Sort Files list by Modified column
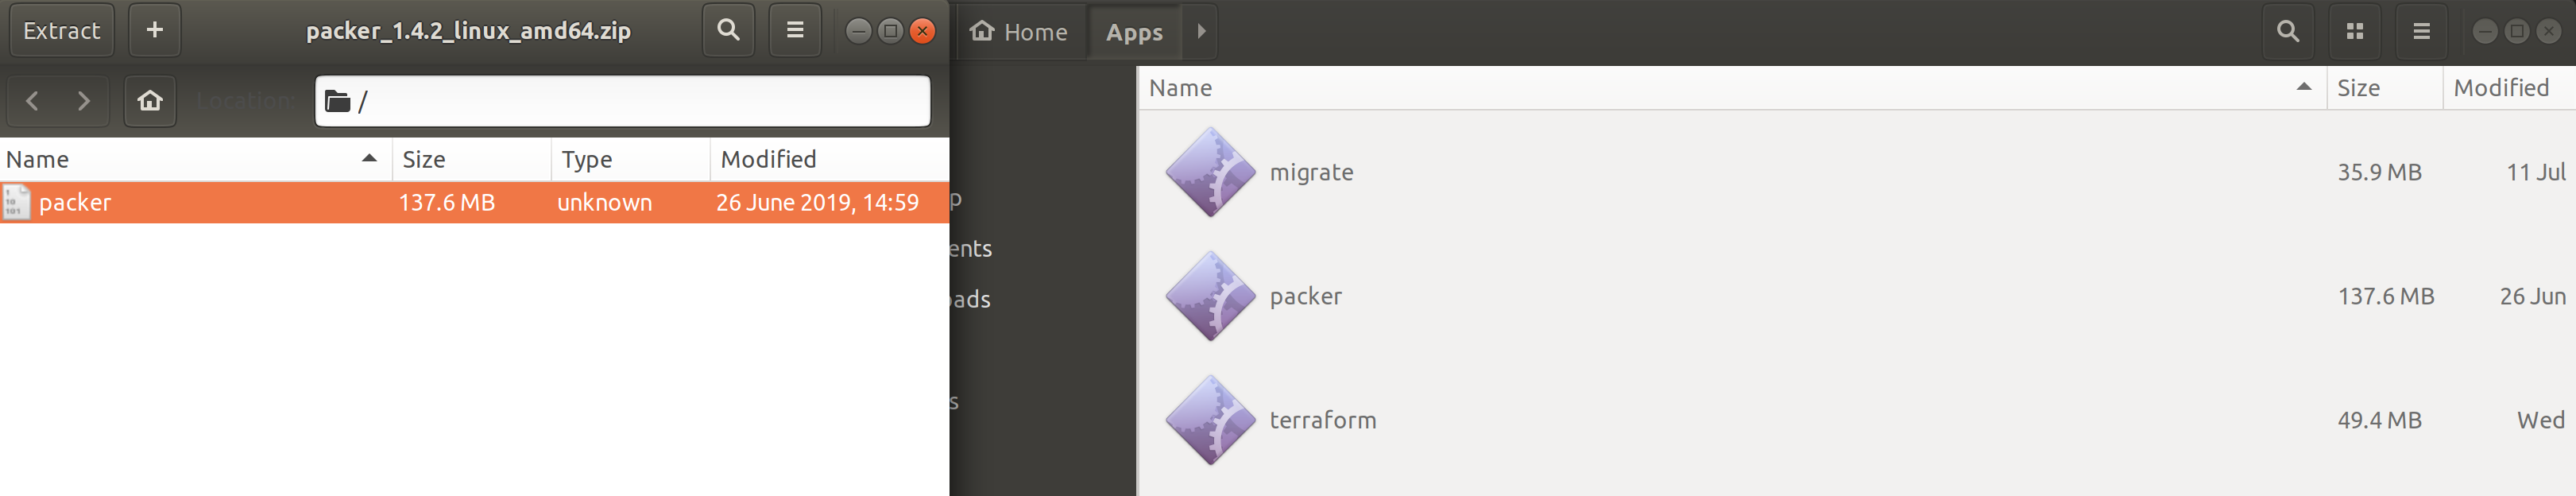Viewport: 2576px width, 496px height. coord(2509,88)
